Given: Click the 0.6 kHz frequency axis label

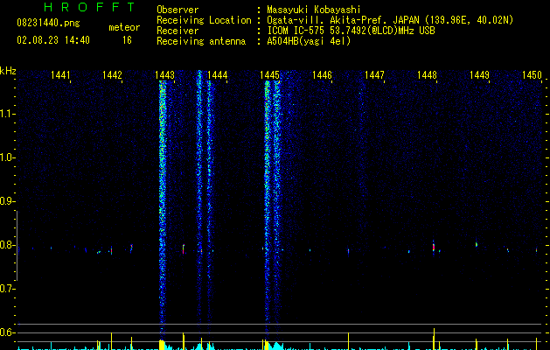Looking at the screenshot, I should pyautogui.click(x=6, y=332).
